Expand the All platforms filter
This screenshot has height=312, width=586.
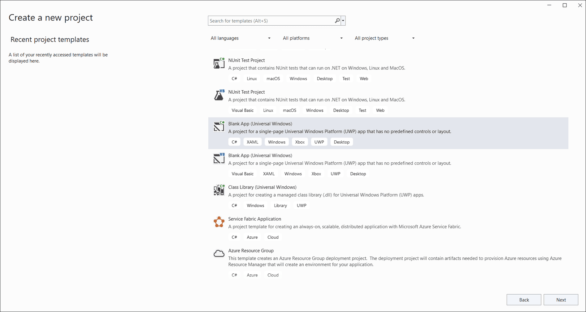coord(313,38)
